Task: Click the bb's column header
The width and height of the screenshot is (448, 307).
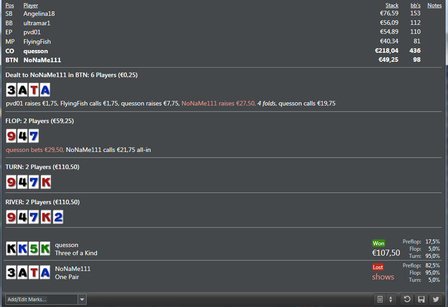Action: coord(415,5)
